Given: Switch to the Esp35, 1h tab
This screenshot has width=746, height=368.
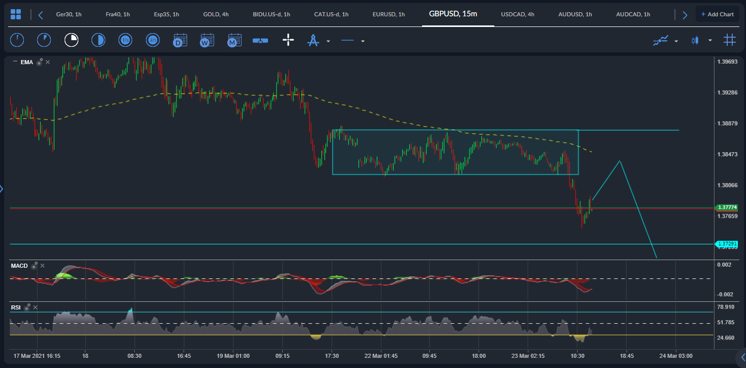Looking at the screenshot, I should [166, 14].
